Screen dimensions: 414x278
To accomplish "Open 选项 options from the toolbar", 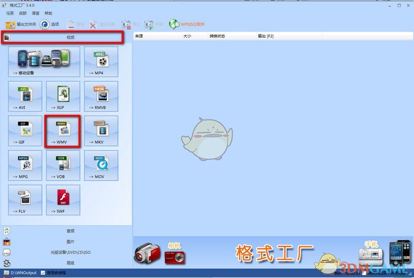I will [x=50, y=24].
